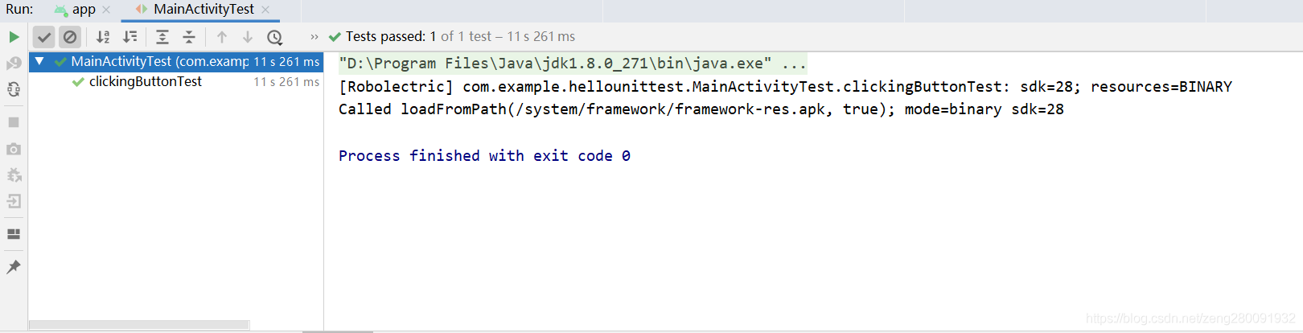Image resolution: width=1303 pixels, height=333 pixels.
Task: Open test history clock icon
Action: click(x=274, y=37)
